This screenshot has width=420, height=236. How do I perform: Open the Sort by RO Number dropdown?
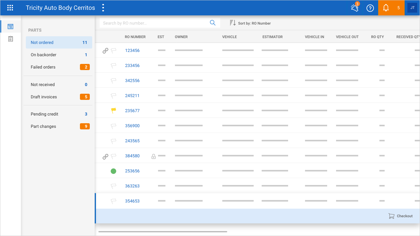click(x=250, y=23)
